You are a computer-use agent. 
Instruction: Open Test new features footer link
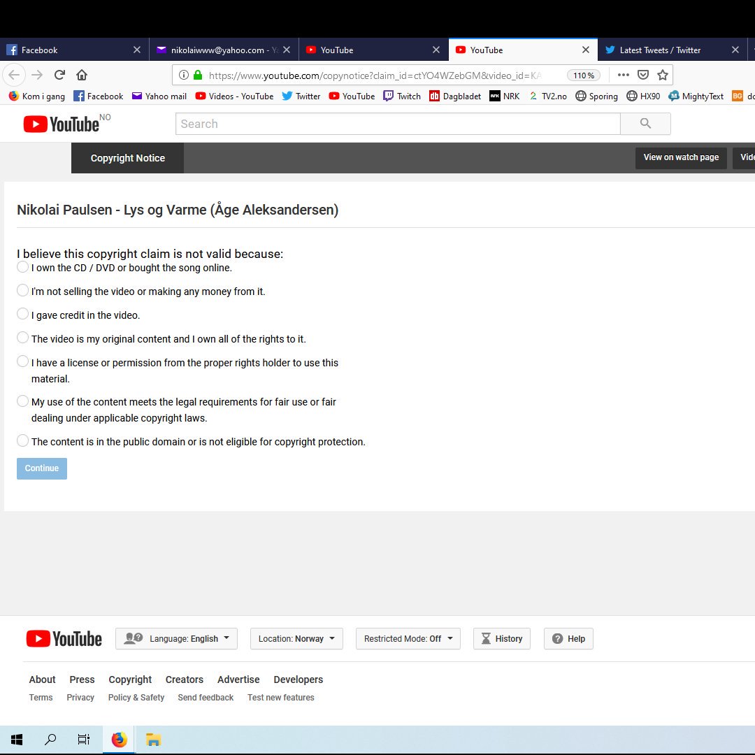tap(281, 697)
